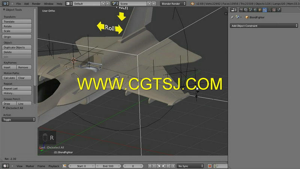Screen dimensions: 300x169
Task: Click the grease pencil Draw button
Action: (9, 104)
